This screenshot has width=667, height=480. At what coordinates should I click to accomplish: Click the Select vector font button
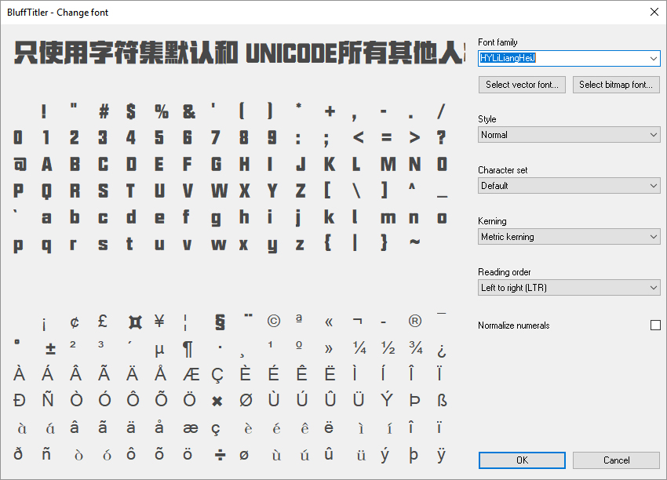[522, 85]
